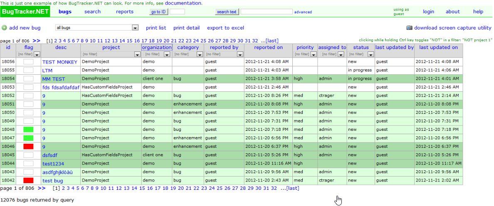Open the reported by filter dropdown
This screenshot has width=494, height=206.
240,54
